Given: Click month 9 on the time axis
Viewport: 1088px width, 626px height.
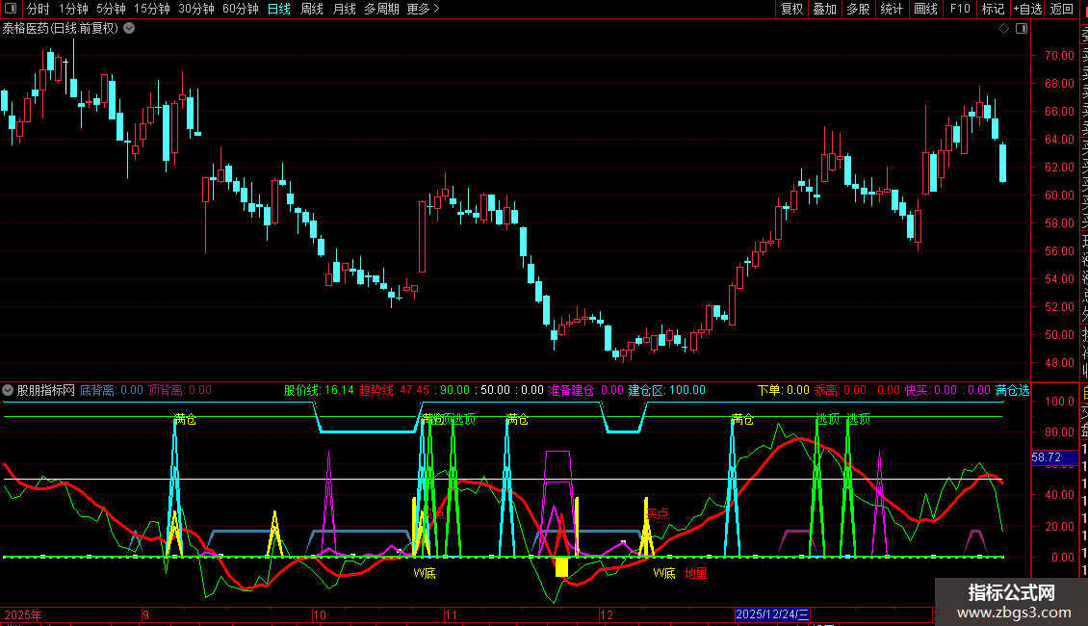Looking at the screenshot, I should tap(145, 614).
